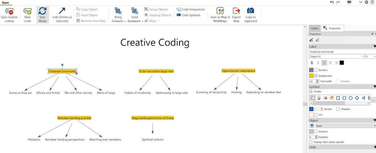
Task: Open the Start ribbon tab
Action: click(5, 2)
